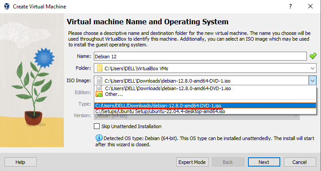The image size is (321, 171).
Task: Choose Other… from the ISO dropdown list
Action: pyautogui.click(x=205, y=94)
